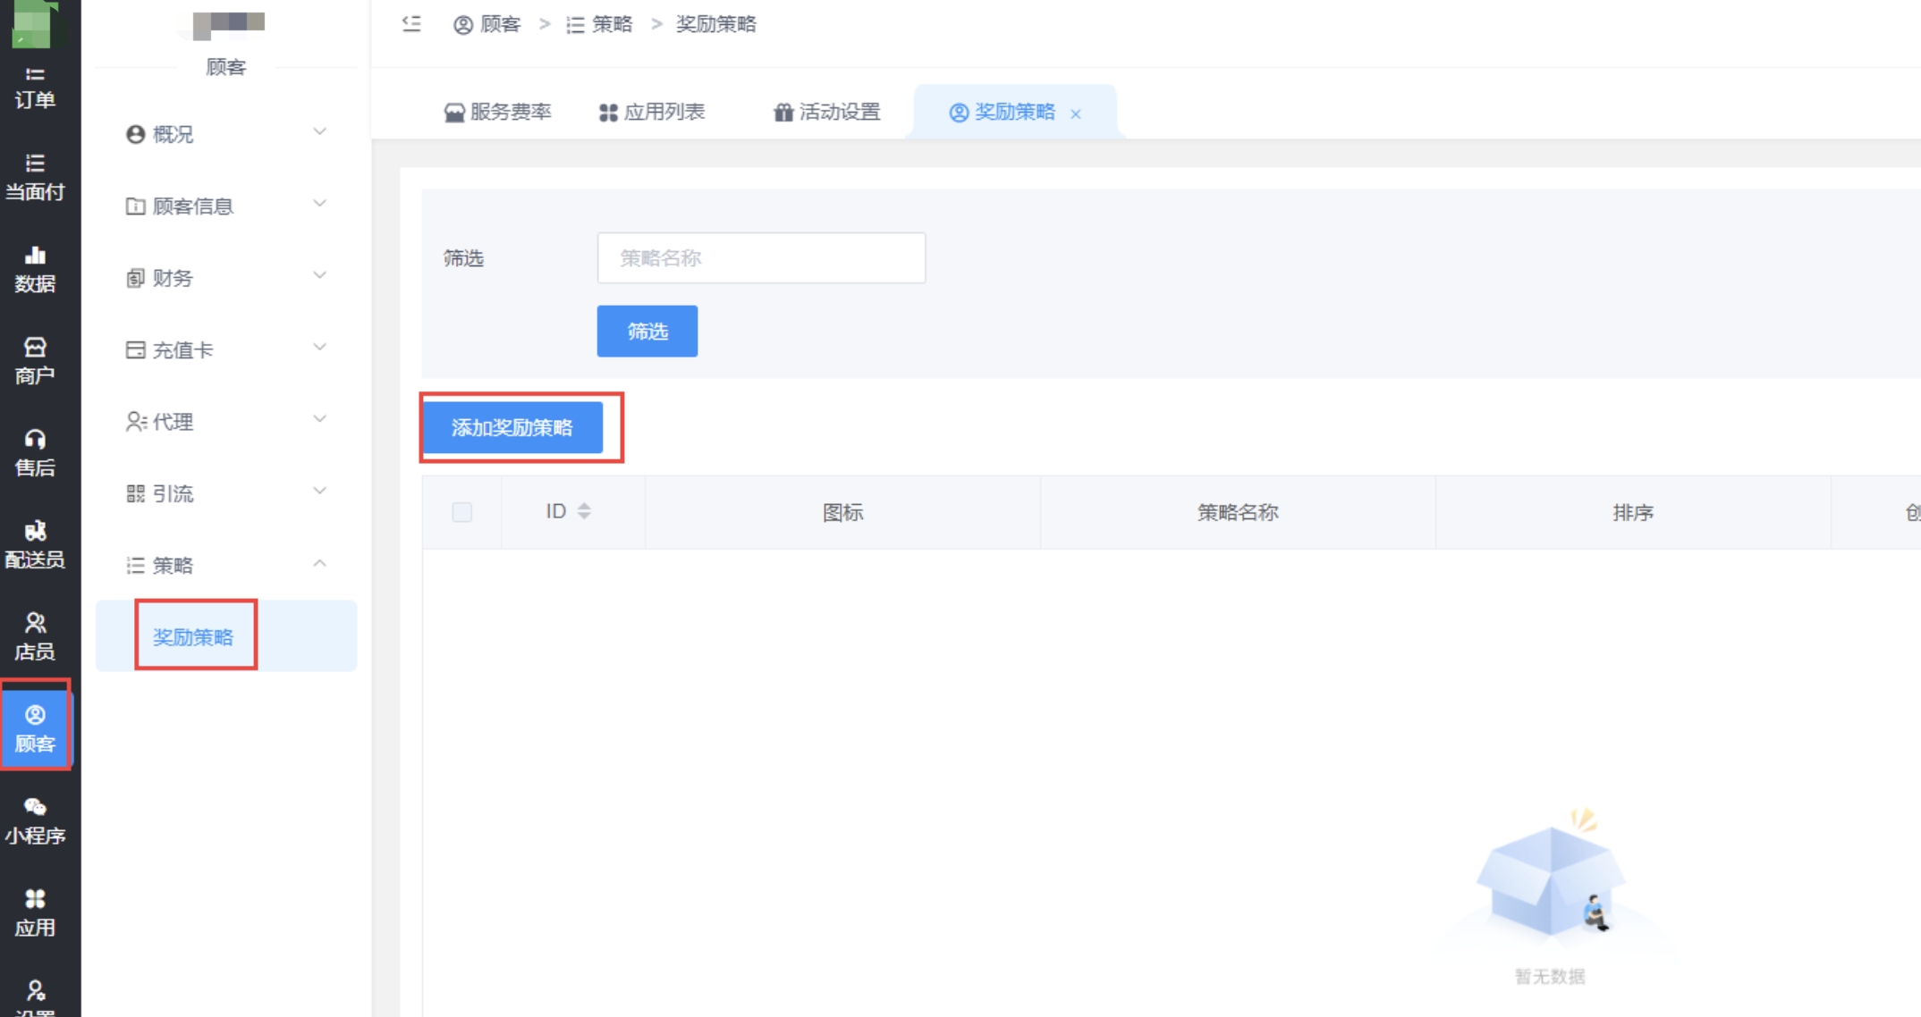Expand the 顾客信息 menu section
This screenshot has height=1017, width=1921.
(225, 206)
